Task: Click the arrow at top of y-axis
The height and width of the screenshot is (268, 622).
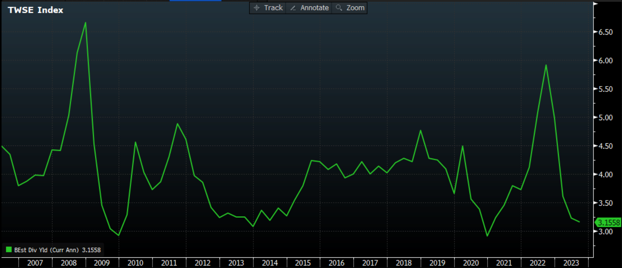Action: pos(595,4)
